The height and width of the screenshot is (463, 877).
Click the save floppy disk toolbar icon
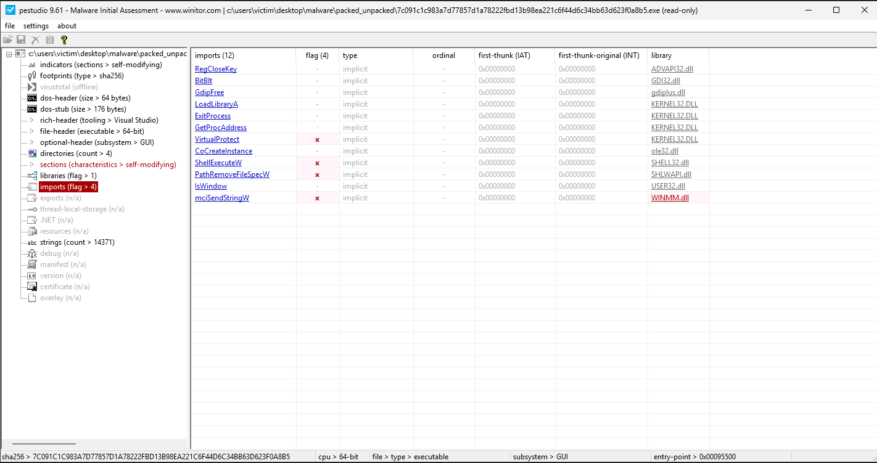tap(22, 39)
